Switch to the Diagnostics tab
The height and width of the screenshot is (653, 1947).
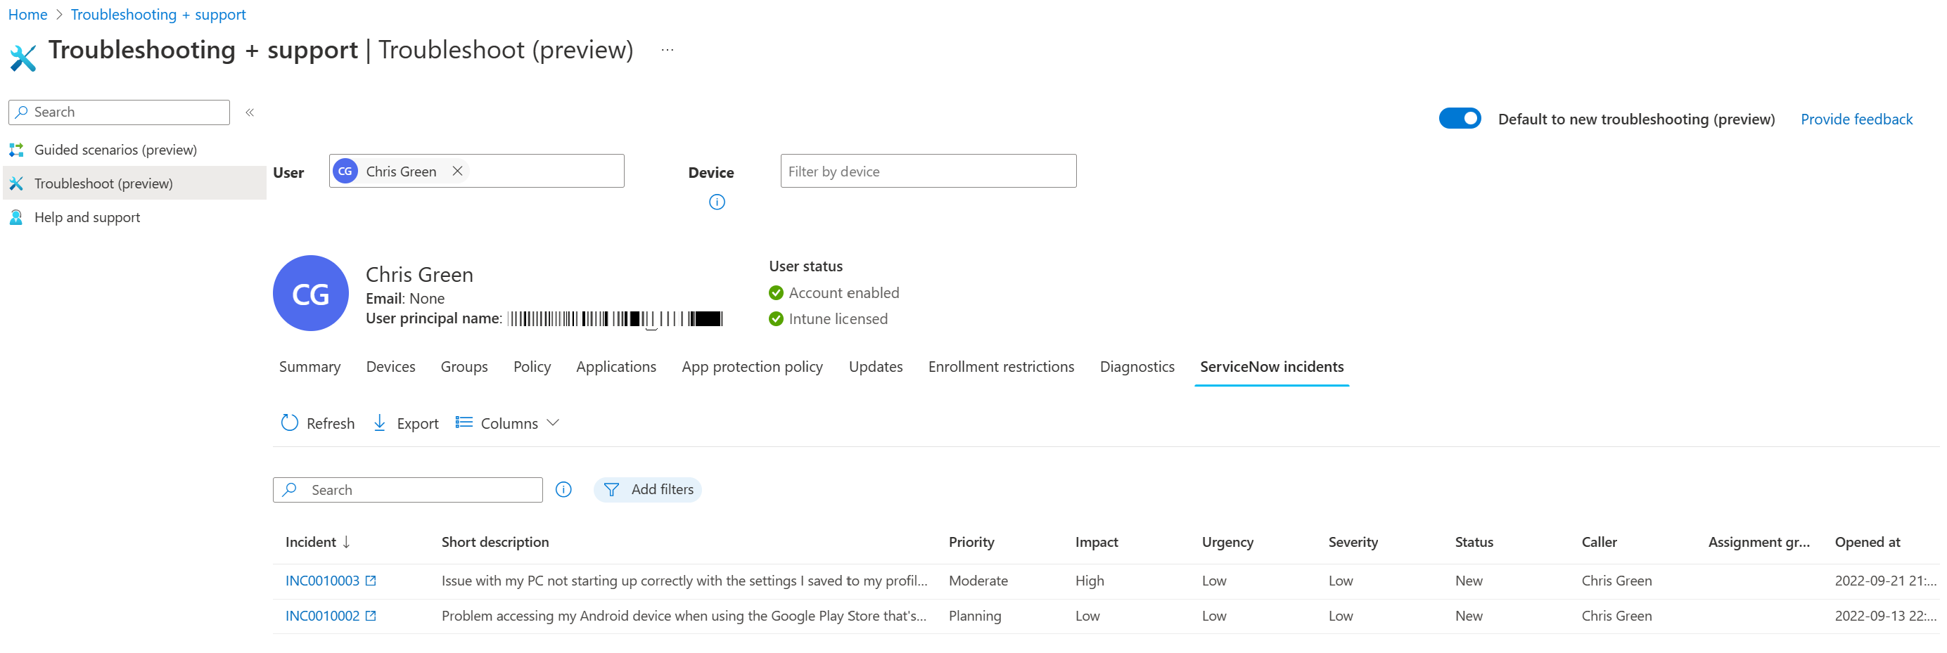coord(1137,367)
